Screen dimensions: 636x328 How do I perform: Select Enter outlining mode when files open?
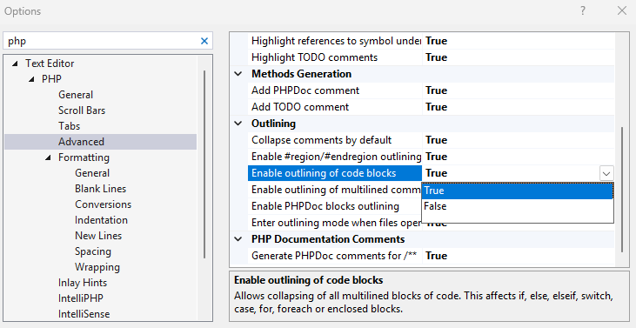pos(335,223)
